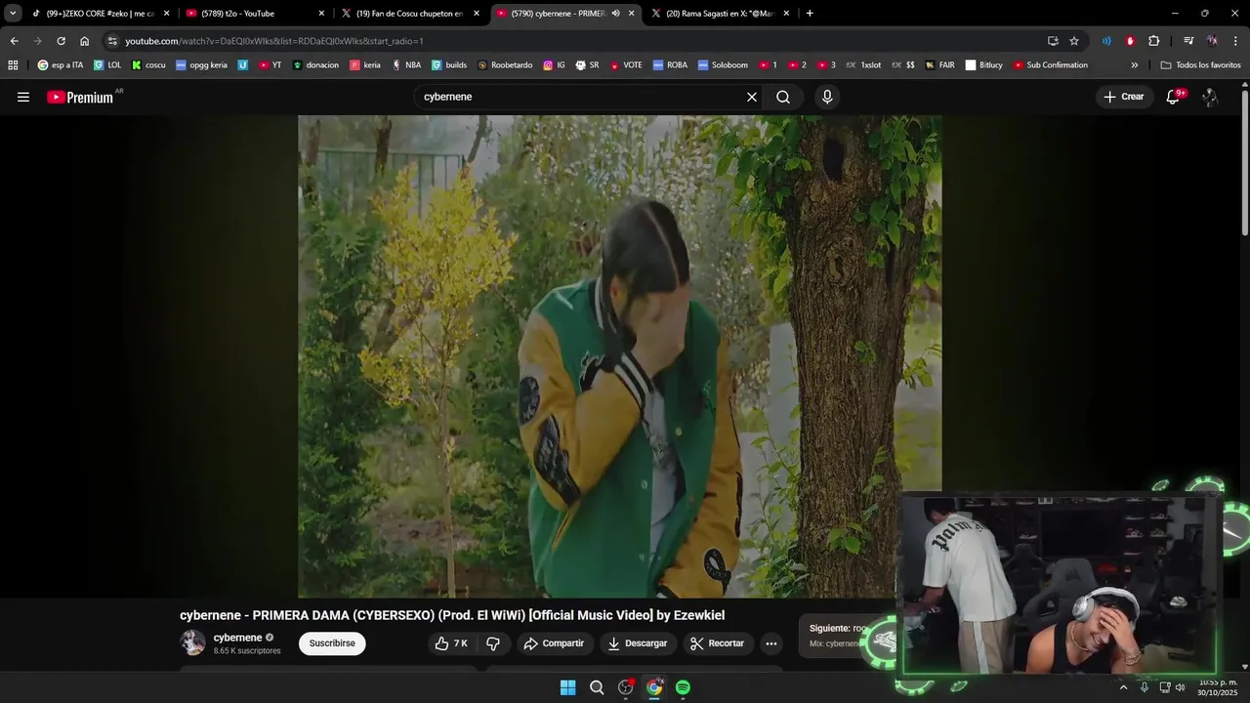Screen dimensions: 1250x703
Task: Start voice search with the microphone
Action: coord(827,97)
